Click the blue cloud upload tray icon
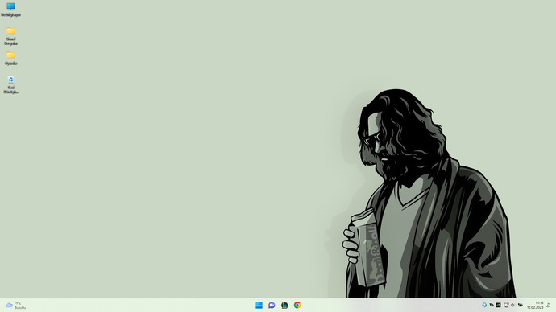This screenshot has height=312, width=556. (x=484, y=305)
